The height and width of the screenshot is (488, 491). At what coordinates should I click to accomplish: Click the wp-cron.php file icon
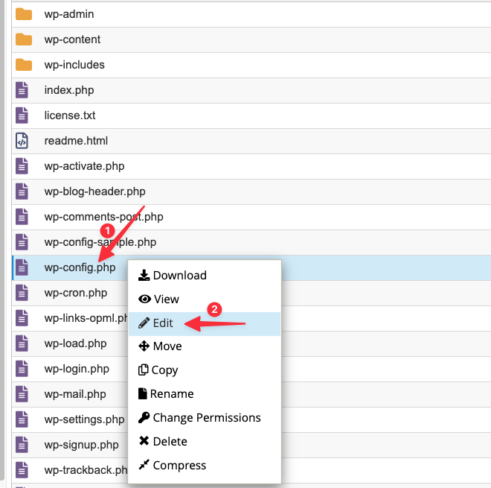(x=22, y=293)
